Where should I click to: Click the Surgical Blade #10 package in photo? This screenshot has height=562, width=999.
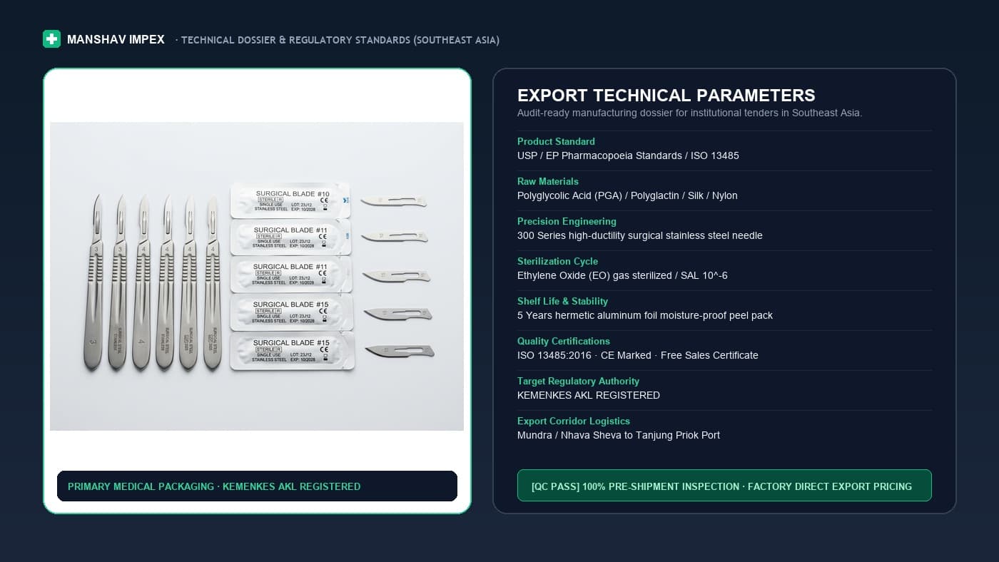pos(291,200)
